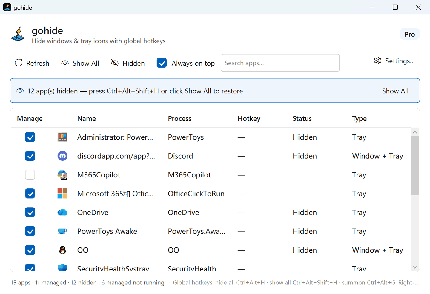
Task: Click the PowerToys app icon
Action: [x=62, y=137]
